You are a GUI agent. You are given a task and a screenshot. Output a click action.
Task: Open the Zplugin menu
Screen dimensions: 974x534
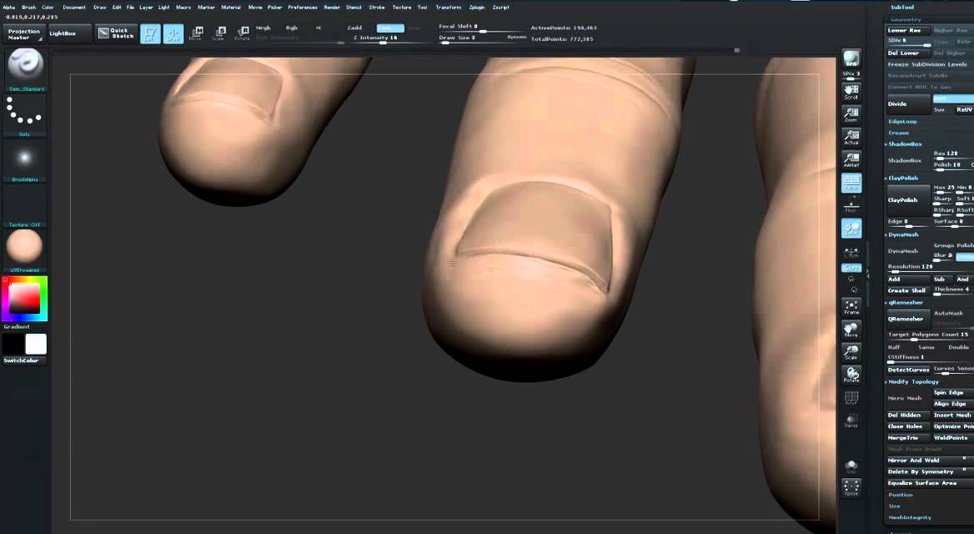[x=476, y=8]
